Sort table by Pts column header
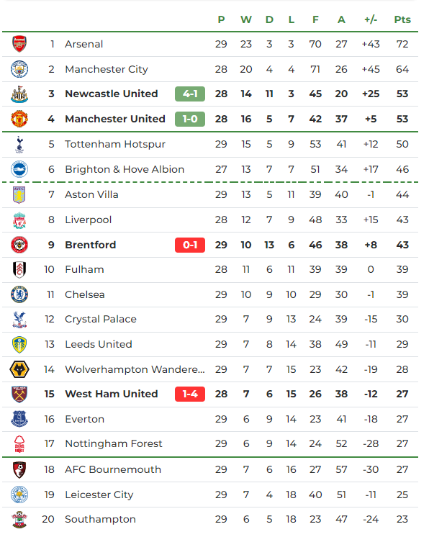 [402, 19]
